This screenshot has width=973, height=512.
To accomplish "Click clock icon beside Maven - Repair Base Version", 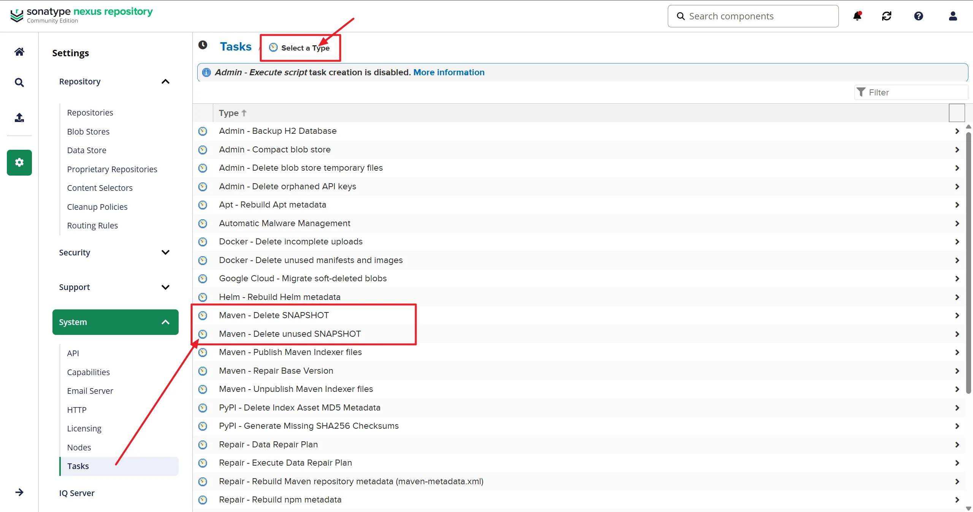I will pos(203,371).
